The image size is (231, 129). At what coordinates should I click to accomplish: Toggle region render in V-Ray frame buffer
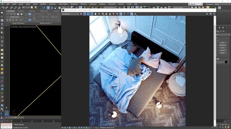121,14
